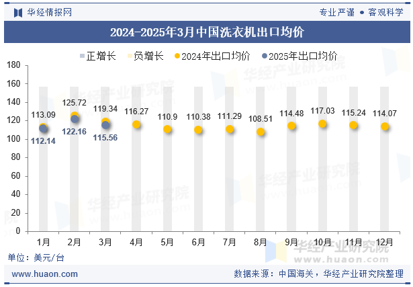
Task: Click the 6月 axis label
Action: (198, 242)
